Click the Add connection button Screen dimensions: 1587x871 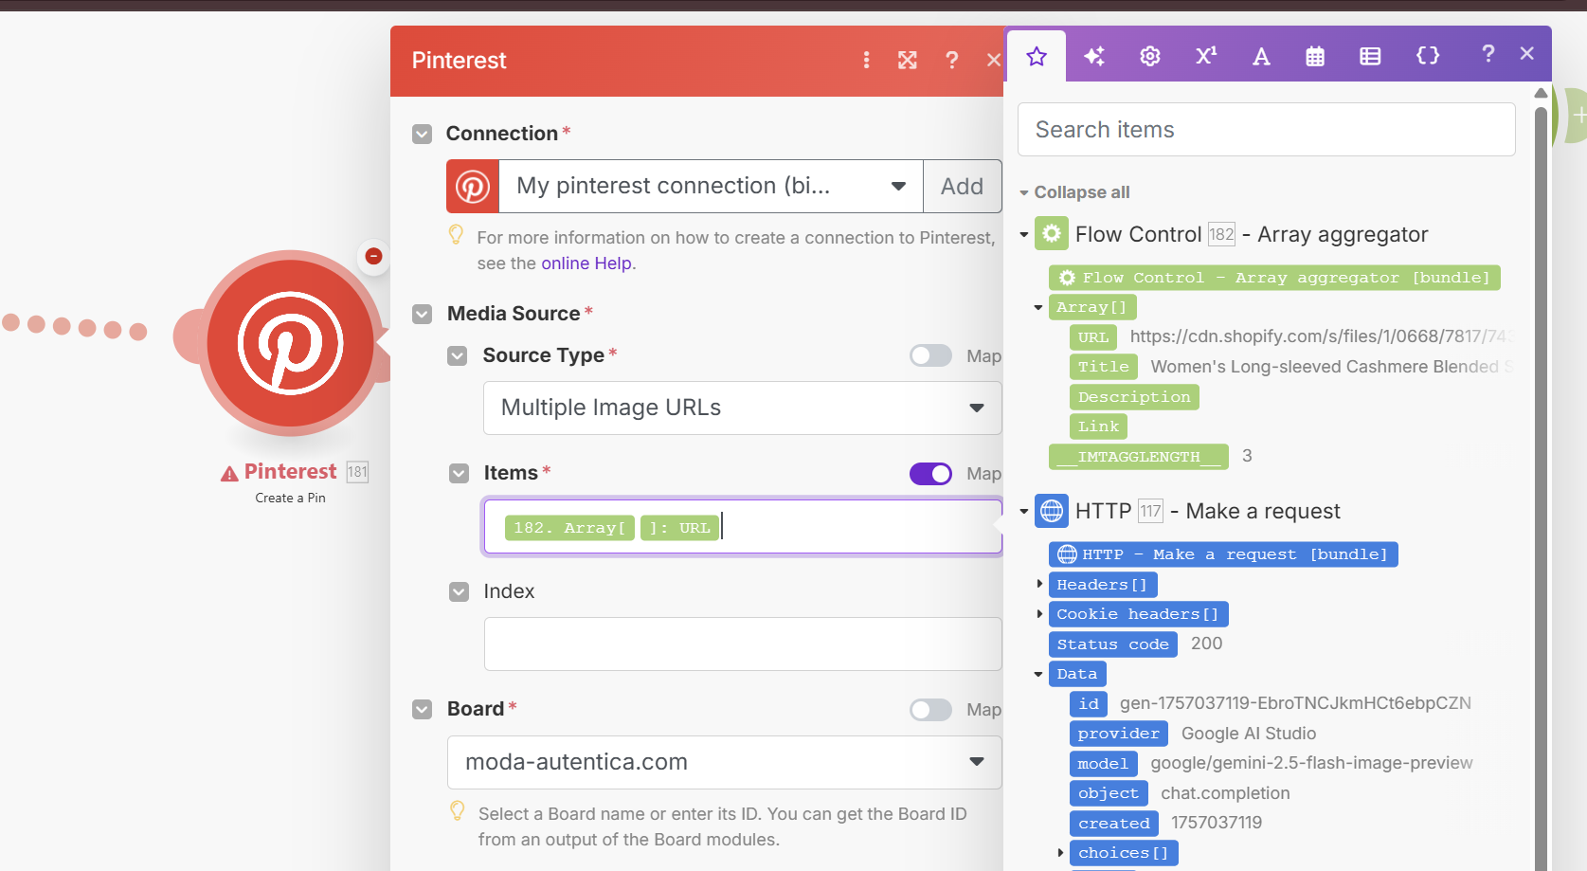tap(962, 187)
